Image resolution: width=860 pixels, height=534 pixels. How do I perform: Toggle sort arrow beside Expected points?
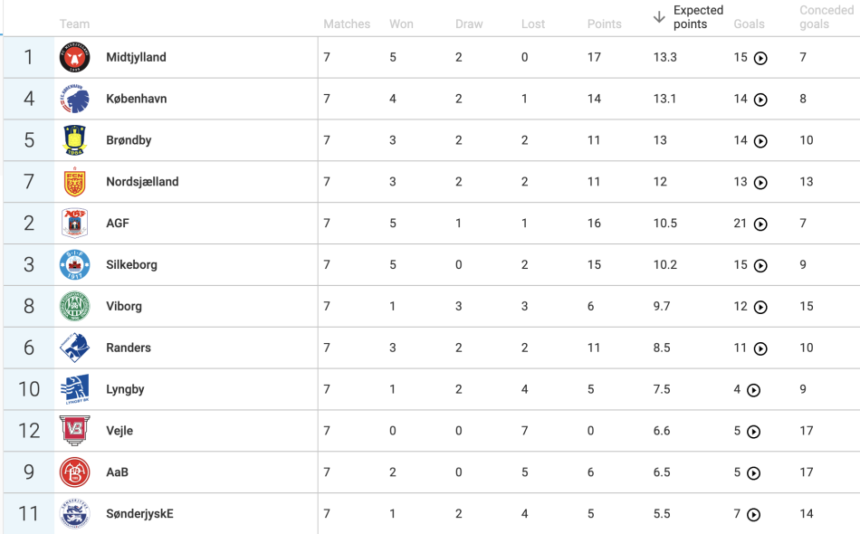pyautogui.click(x=659, y=17)
